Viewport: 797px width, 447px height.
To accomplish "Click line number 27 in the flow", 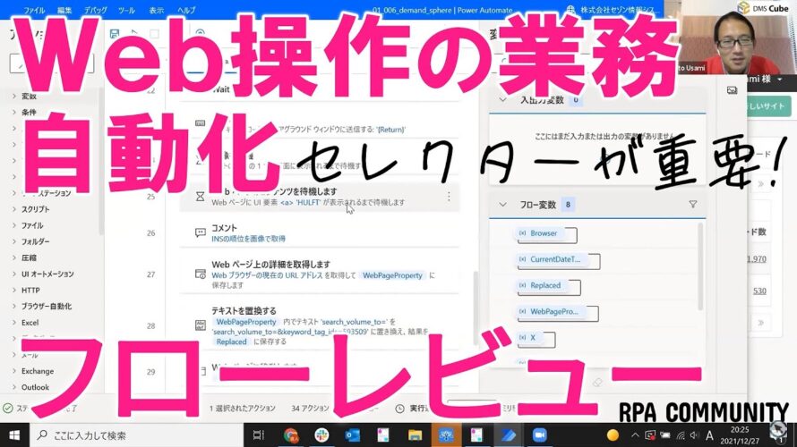I will pos(151,274).
